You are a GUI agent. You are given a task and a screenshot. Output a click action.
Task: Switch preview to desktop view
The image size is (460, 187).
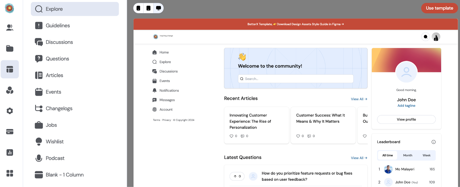158,8
